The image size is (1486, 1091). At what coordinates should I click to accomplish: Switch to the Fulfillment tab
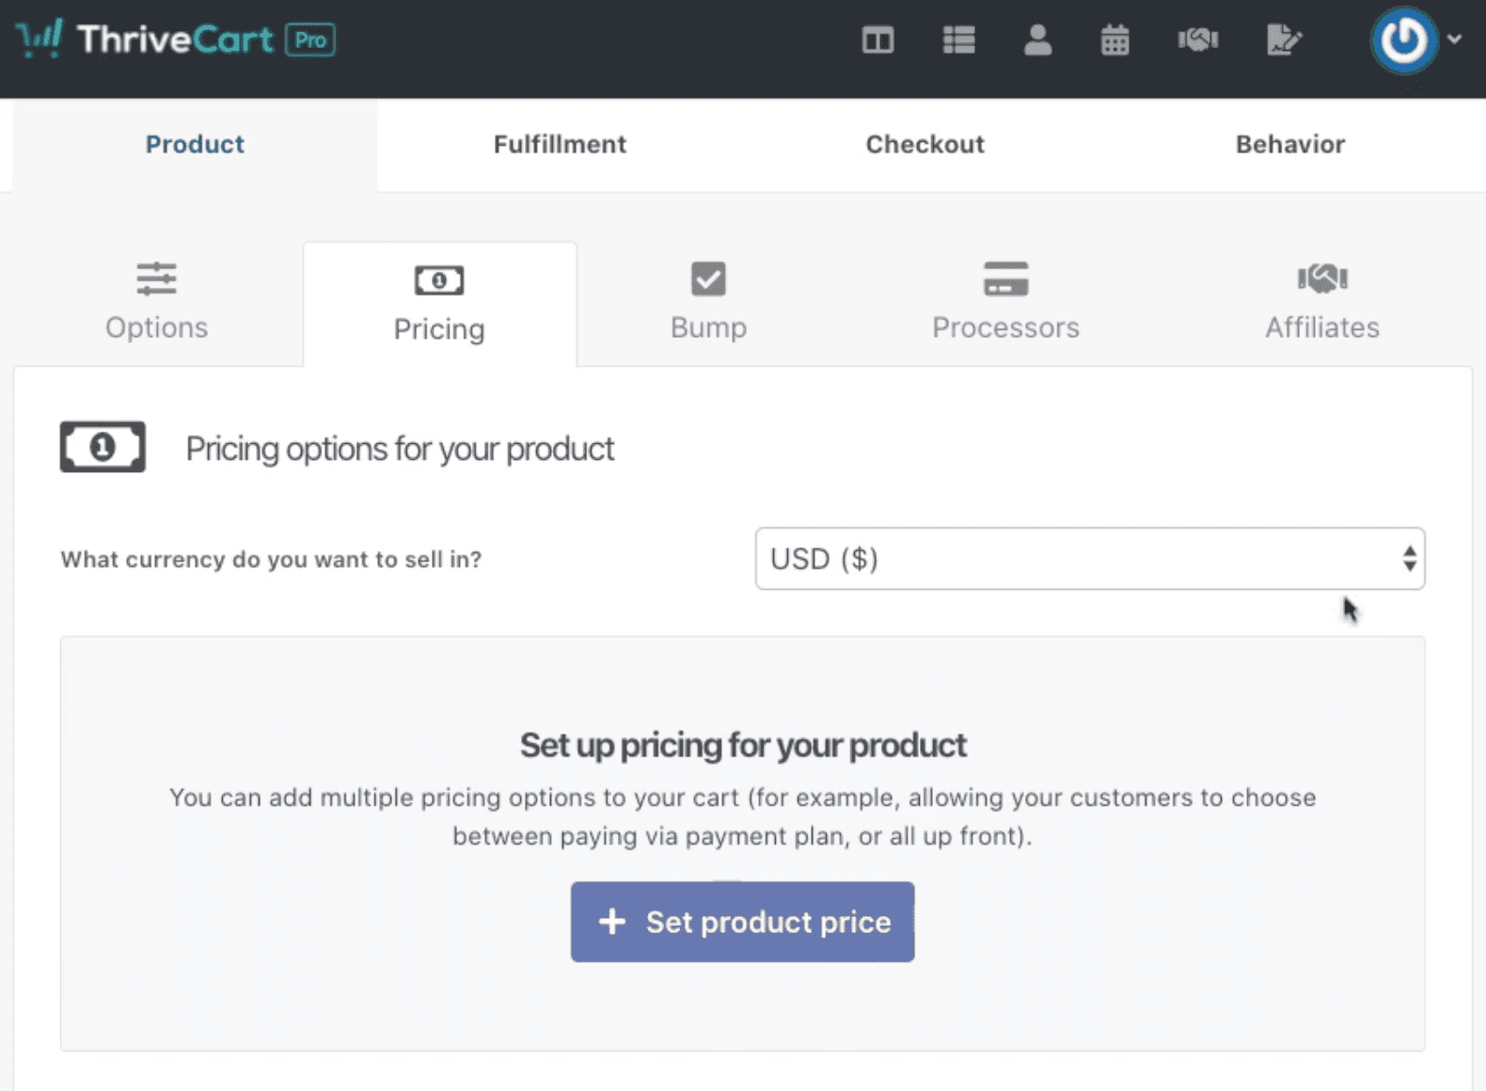coord(560,144)
